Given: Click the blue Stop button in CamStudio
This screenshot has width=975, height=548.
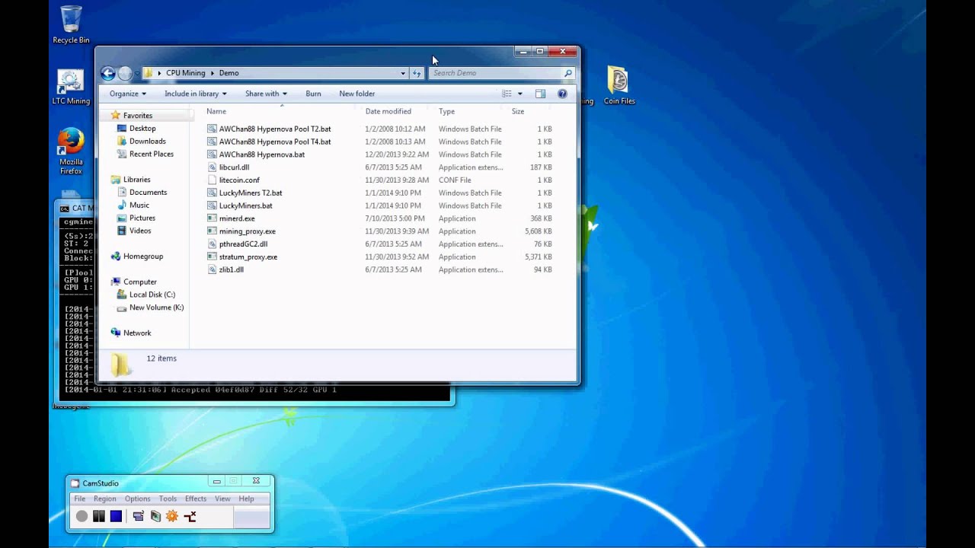Looking at the screenshot, I should point(116,516).
